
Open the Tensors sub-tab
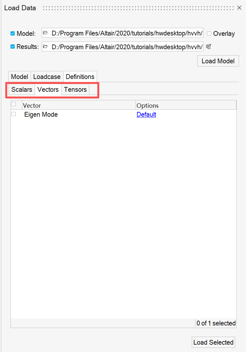[75, 90]
